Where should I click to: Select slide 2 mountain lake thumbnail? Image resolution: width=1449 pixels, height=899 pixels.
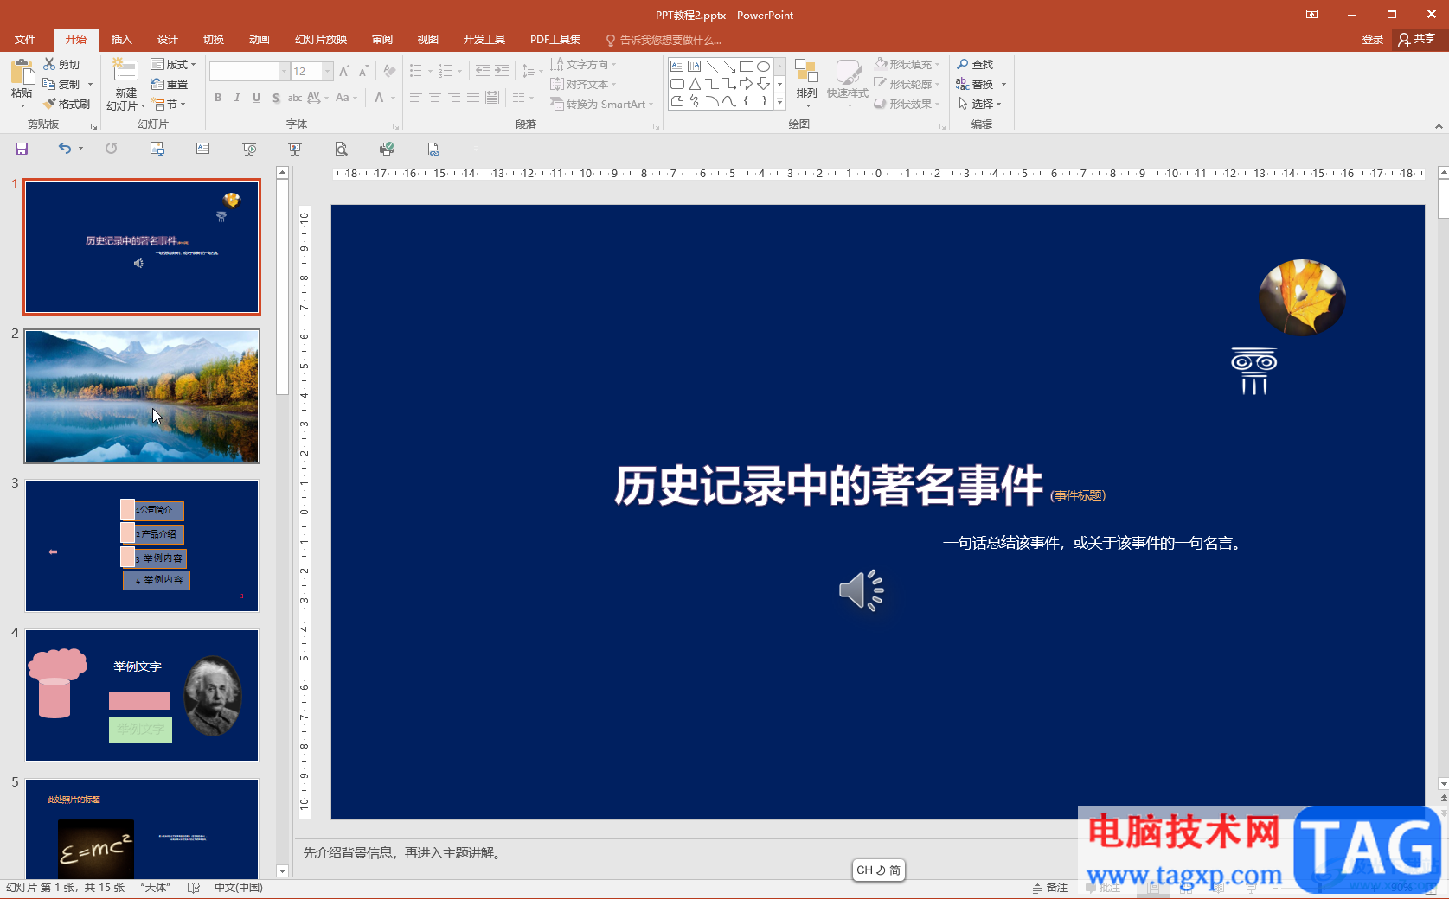[x=142, y=396]
